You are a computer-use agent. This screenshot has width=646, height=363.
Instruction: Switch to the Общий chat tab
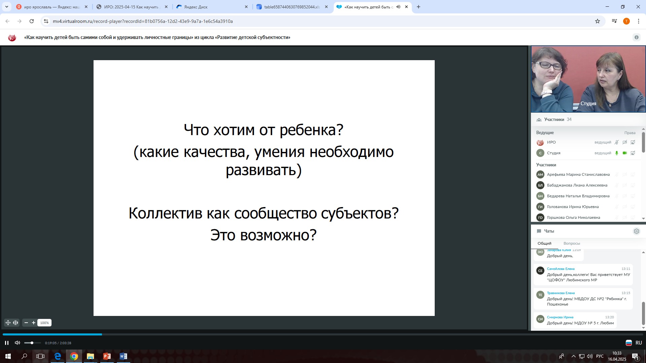544,243
